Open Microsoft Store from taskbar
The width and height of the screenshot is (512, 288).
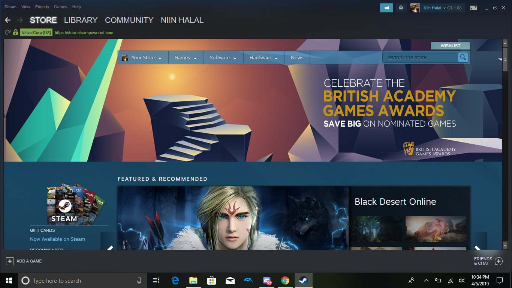212,280
